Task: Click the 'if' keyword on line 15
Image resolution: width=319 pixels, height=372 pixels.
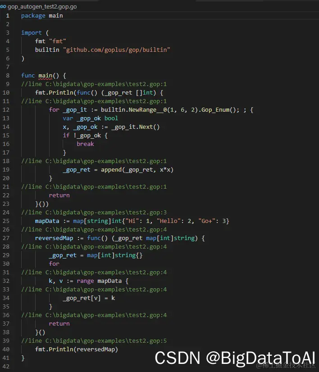Action: pyautogui.click(x=66, y=136)
